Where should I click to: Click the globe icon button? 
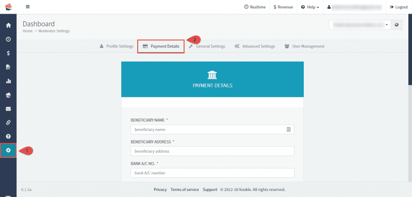tap(397, 25)
